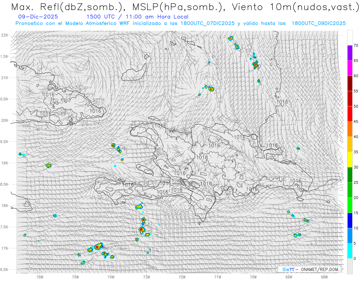Select the '74W' longitude label
The image size is (364, 281).
click(111, 277)
